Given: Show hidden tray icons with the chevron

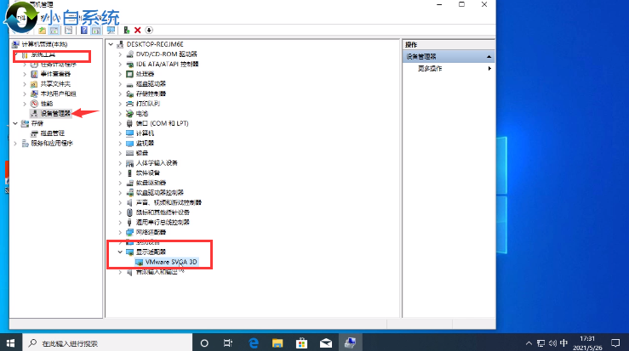Looking at the screenshot, I should pos(529,343).
